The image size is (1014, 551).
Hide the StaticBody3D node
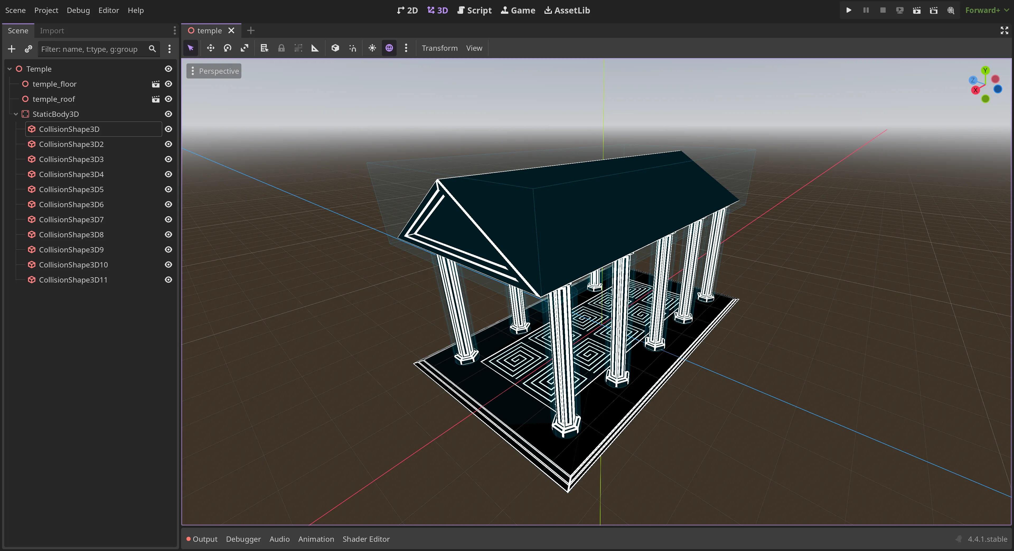168,114
